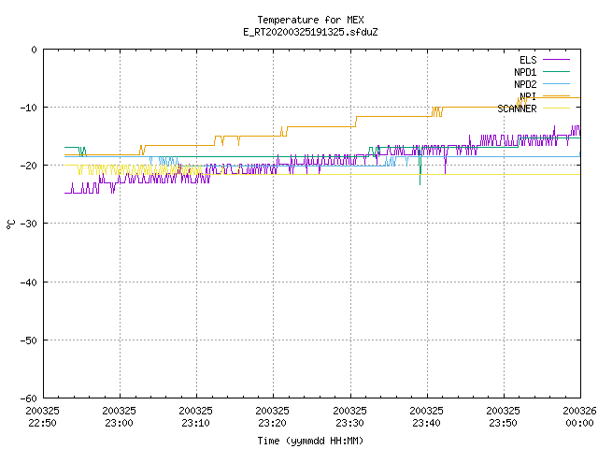Click the y-axis tick label -30

(29, 224)
